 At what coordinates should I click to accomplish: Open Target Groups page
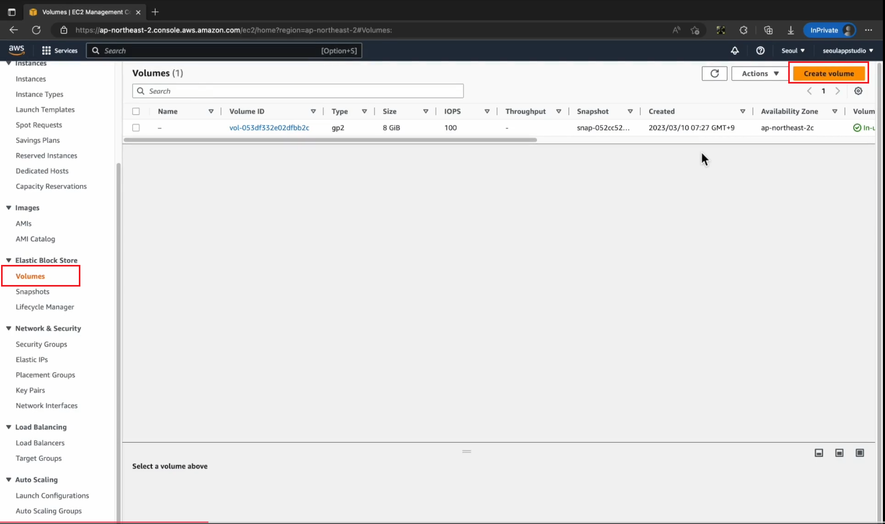pyautogui.click(x=39, y=458)
